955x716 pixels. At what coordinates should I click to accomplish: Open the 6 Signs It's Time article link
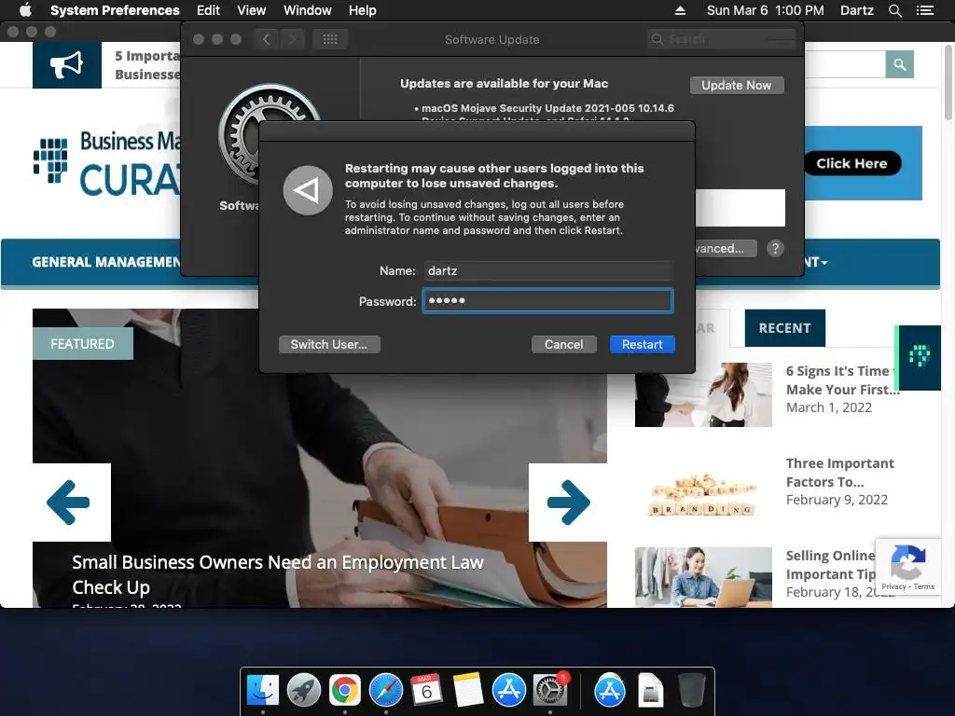[x=842, y=380]
